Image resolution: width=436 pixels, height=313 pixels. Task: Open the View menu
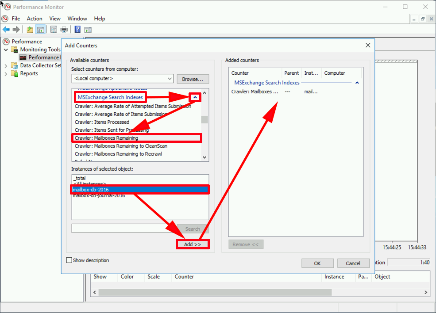click(x=55, y=19)
